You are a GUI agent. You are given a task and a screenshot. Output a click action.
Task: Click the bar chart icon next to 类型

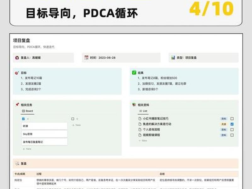click(x=173, y=58)
